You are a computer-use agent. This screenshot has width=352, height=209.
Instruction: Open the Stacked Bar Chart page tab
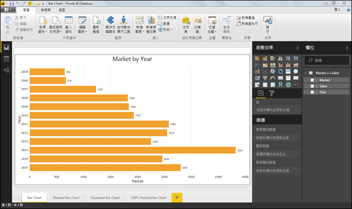click(x=65, y=198)
